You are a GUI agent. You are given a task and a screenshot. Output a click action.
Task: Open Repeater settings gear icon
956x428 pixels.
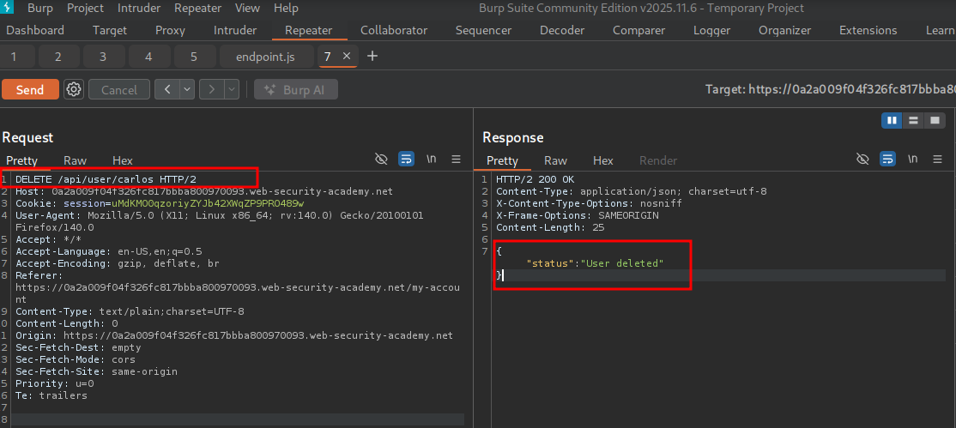pos(74,89)
